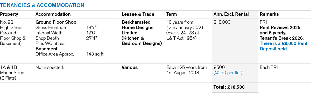Screen dimensions: 311x102
Task: Click the Term column header
Action: point(172,14)
